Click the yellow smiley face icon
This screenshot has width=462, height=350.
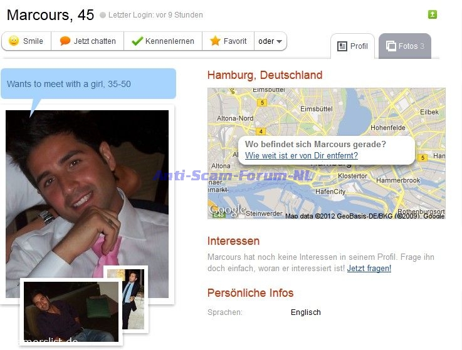[x=14, y=41]
